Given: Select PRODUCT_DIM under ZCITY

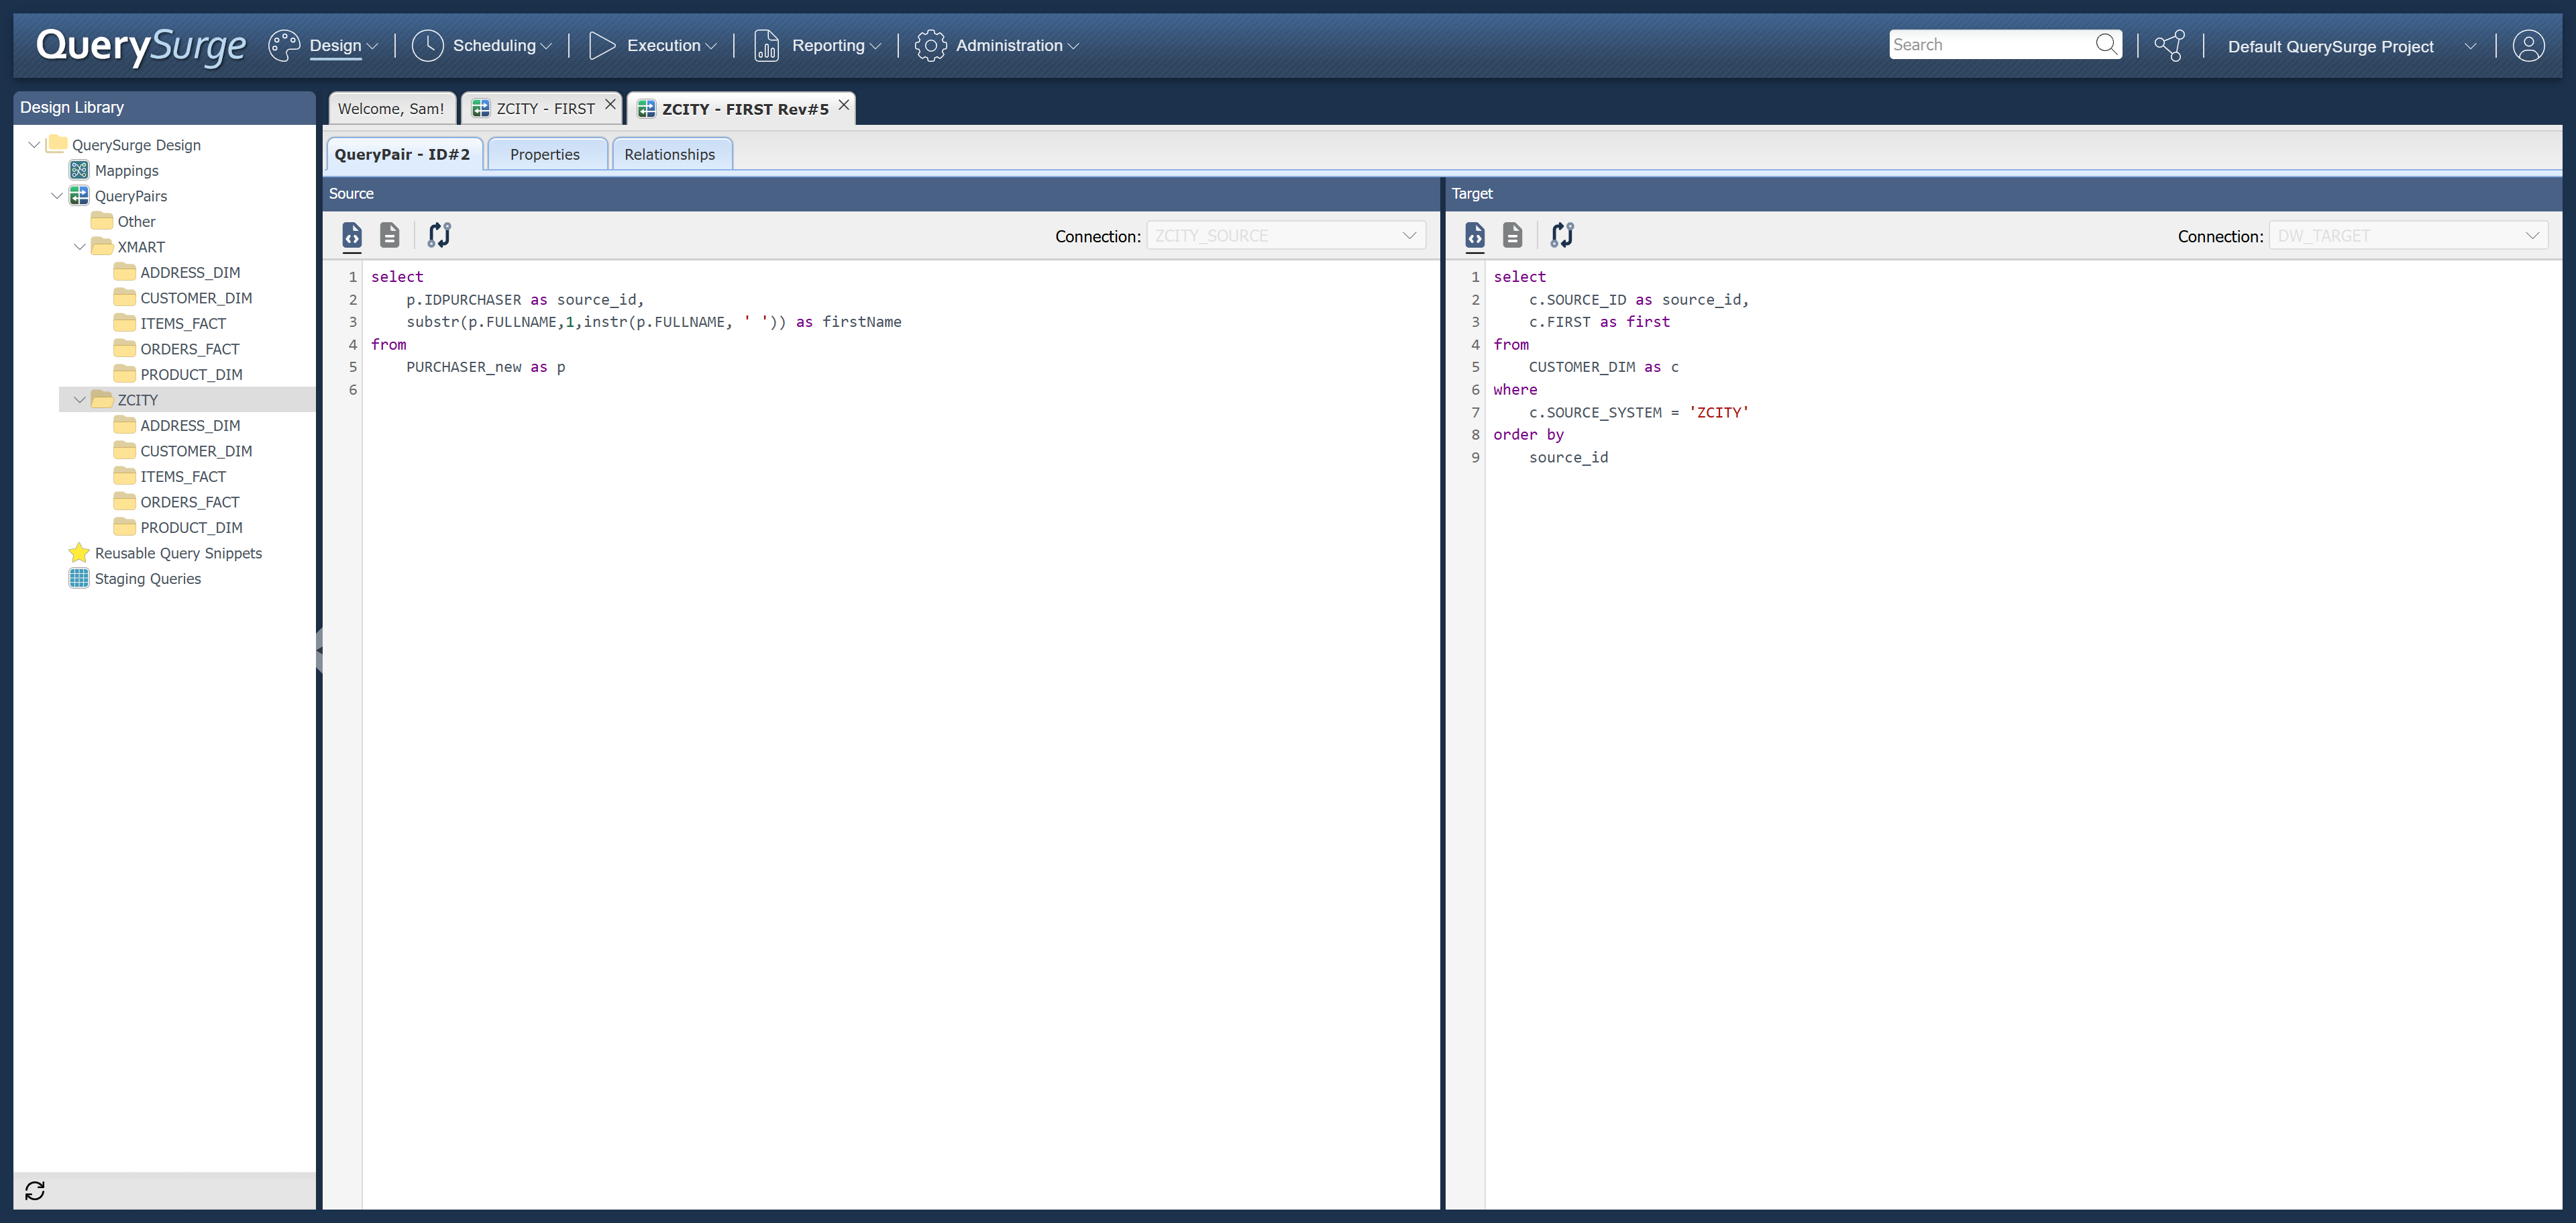Looking at the screenshot, I should [191, 528].
